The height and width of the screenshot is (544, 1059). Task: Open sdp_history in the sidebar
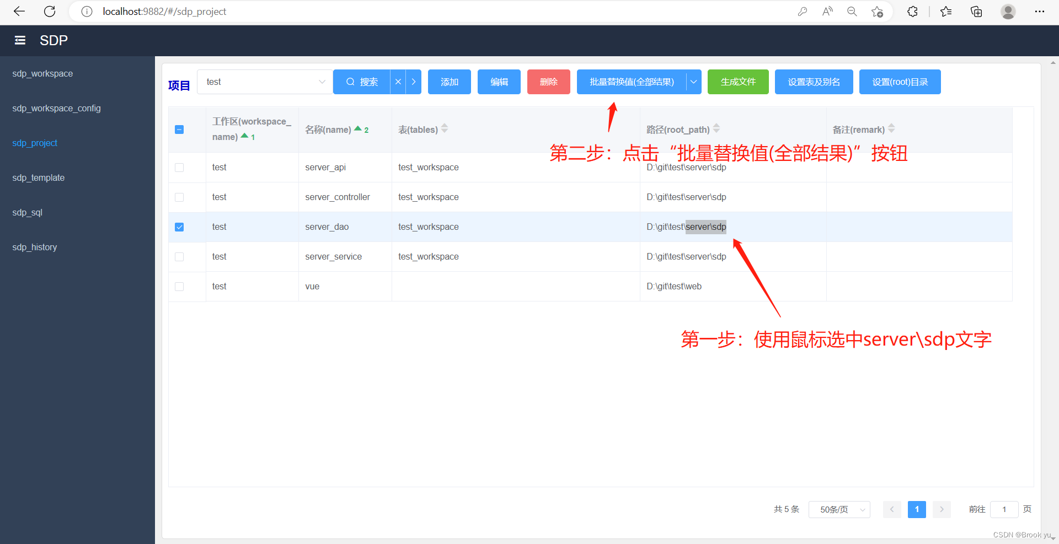click(x=35, y=247)
